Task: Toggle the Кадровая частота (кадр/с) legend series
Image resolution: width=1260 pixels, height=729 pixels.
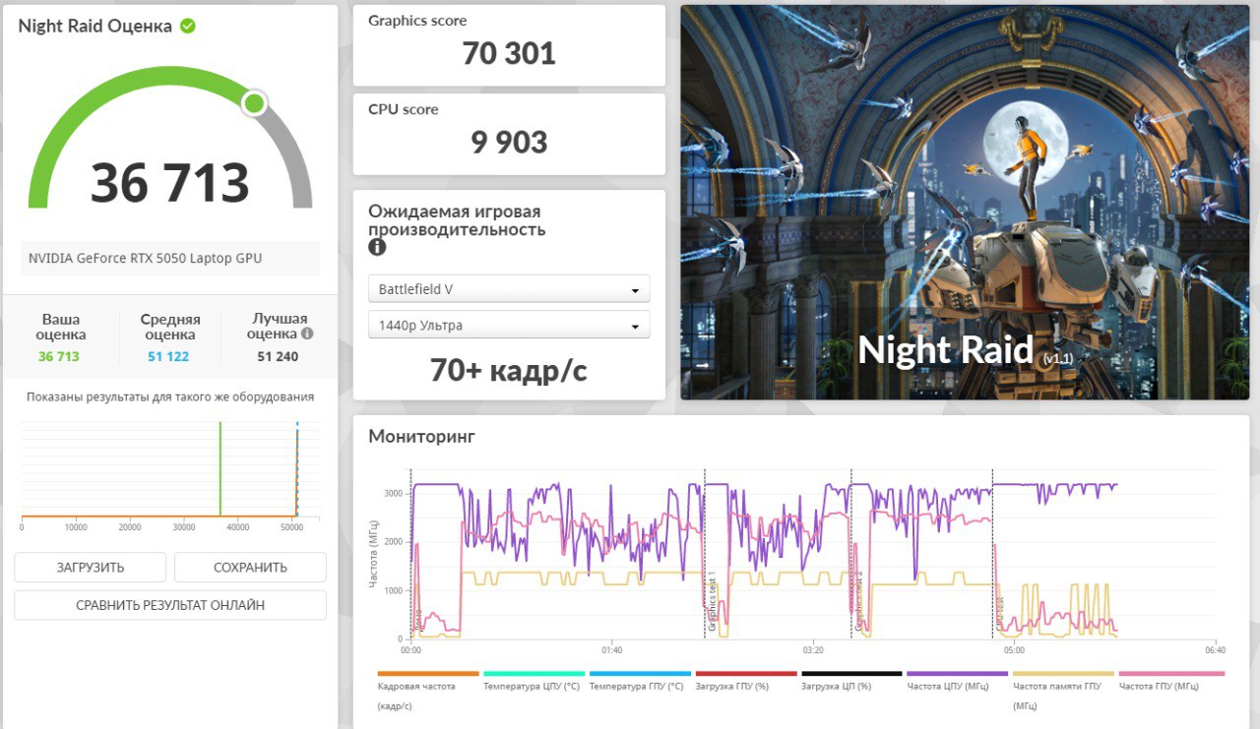Action: (427, 689)
